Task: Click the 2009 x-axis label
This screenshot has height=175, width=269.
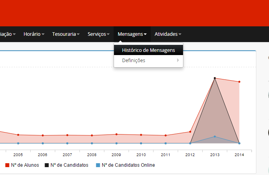Action: [x=116, y=155]
